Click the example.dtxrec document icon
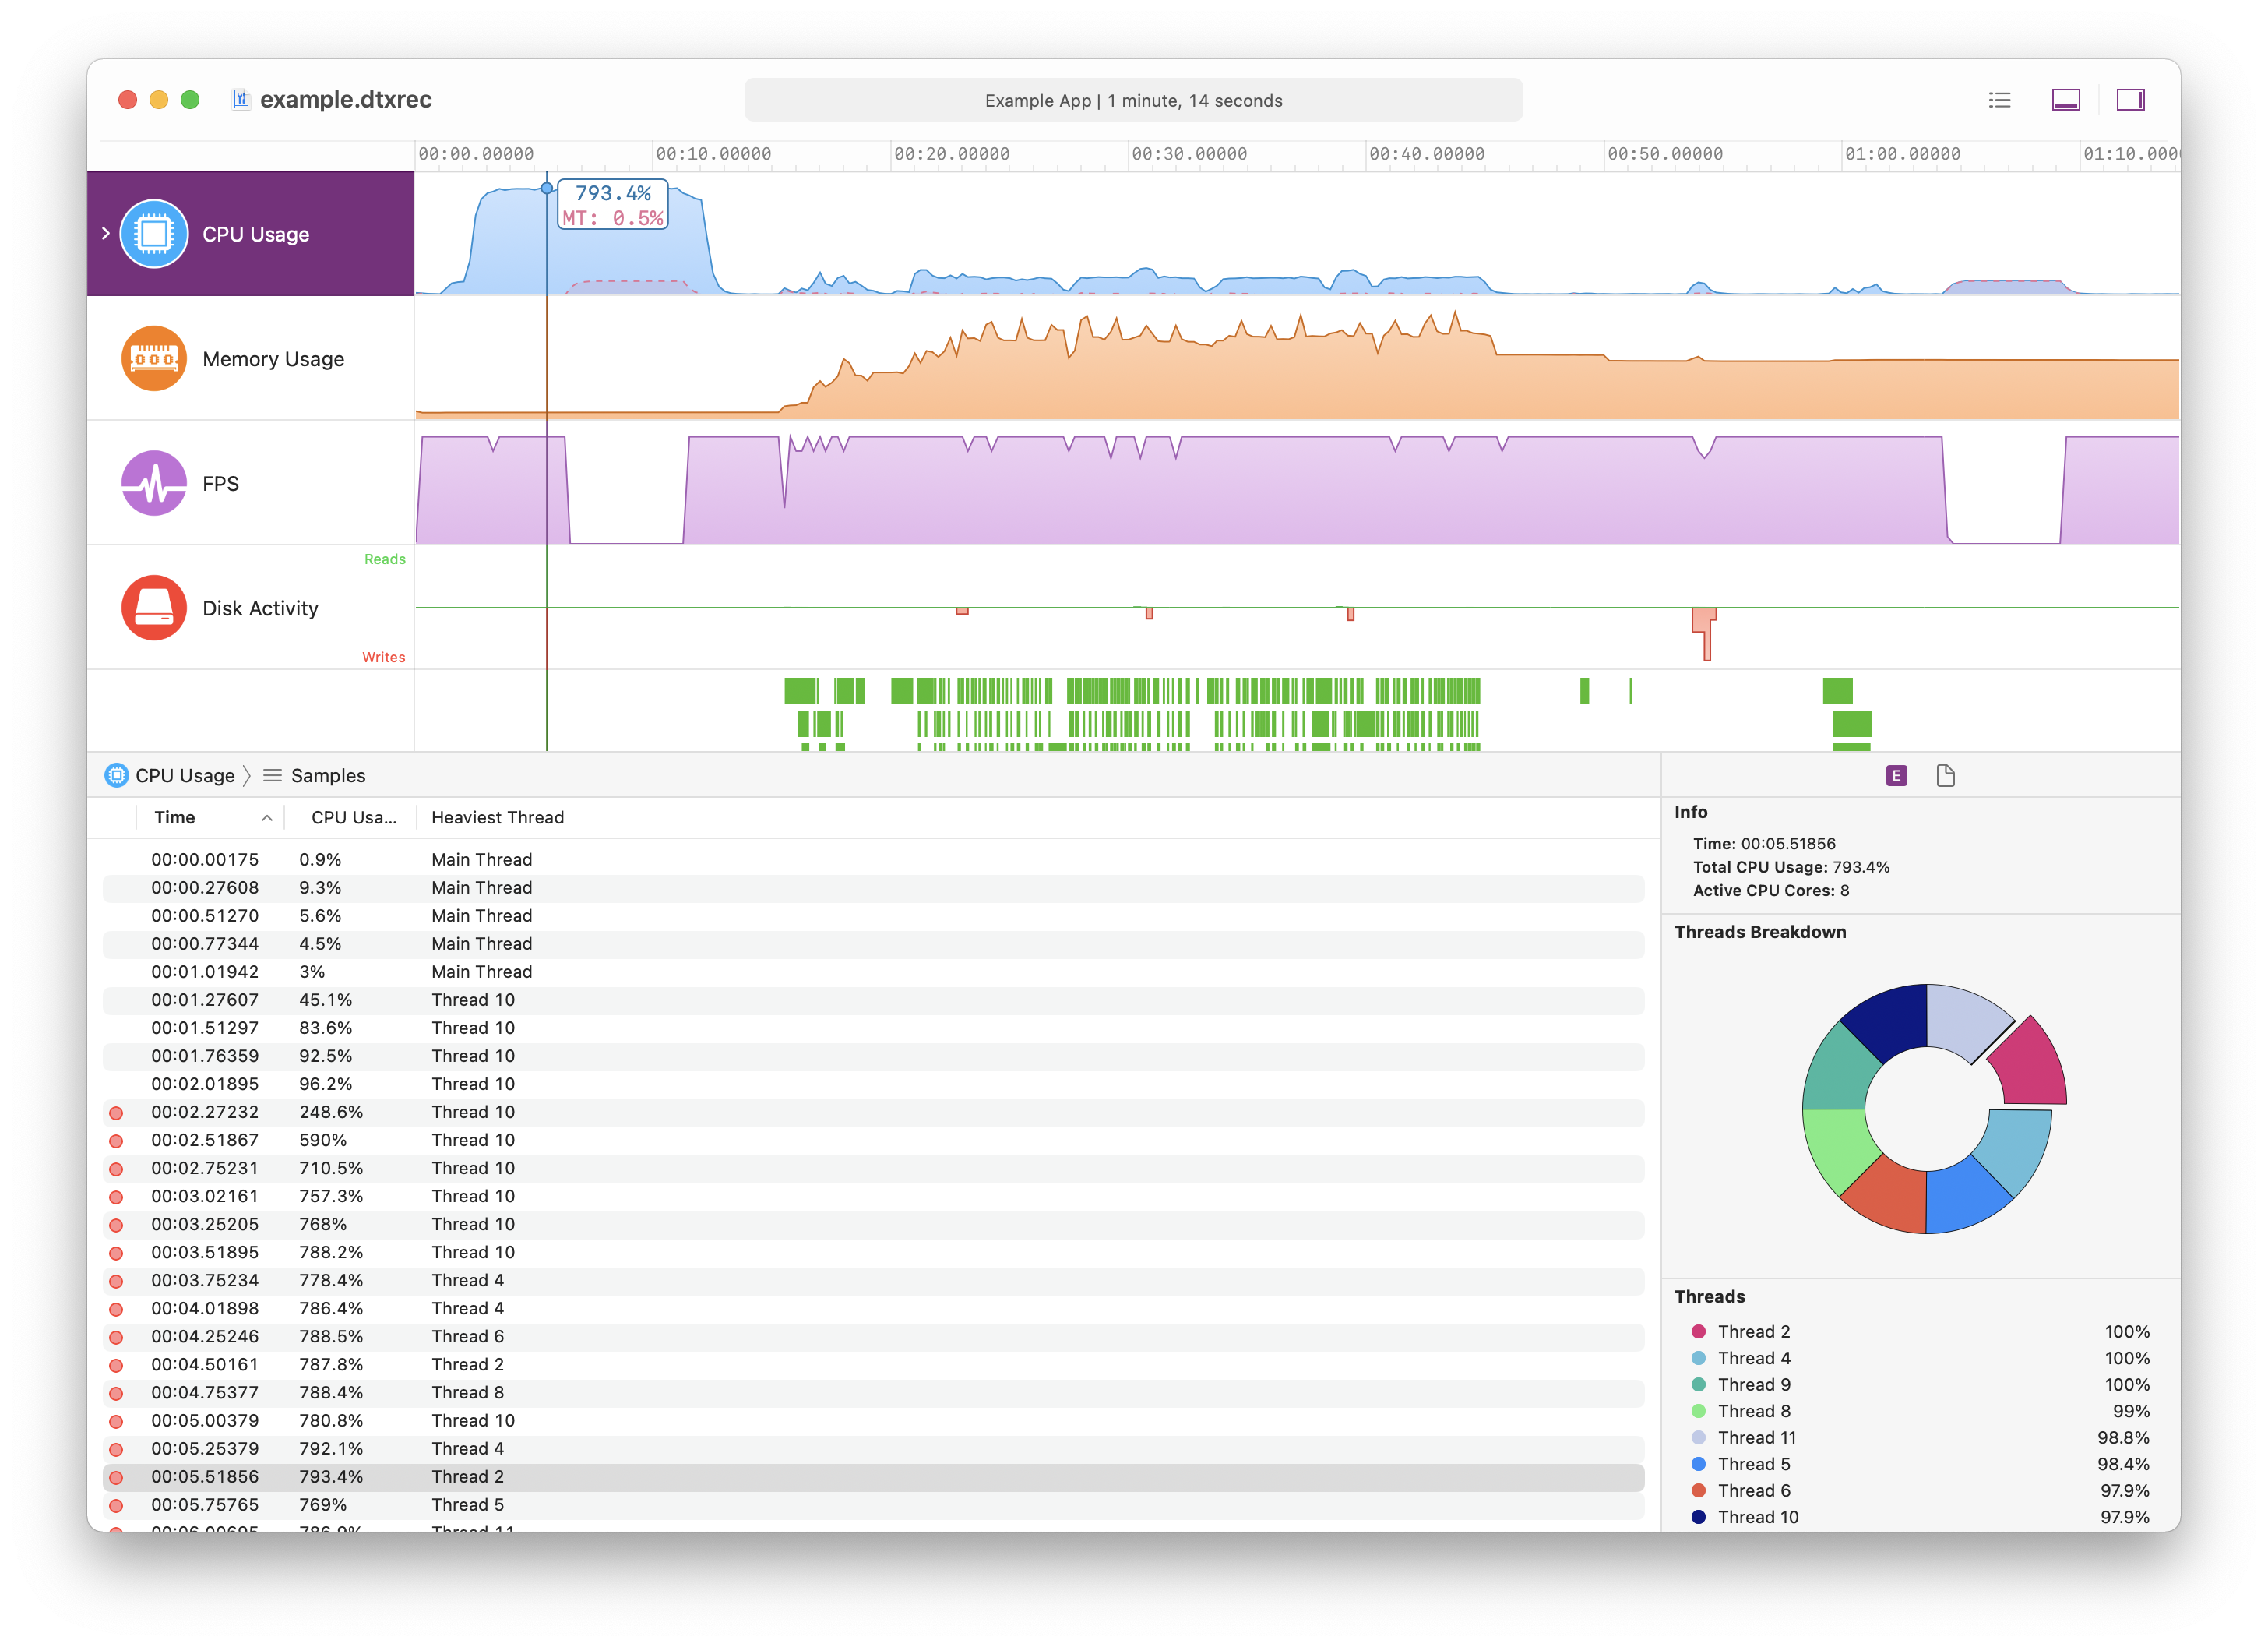Image resolution: width=2268 pixels, height=1647 pixels. [x=241, y=99]
